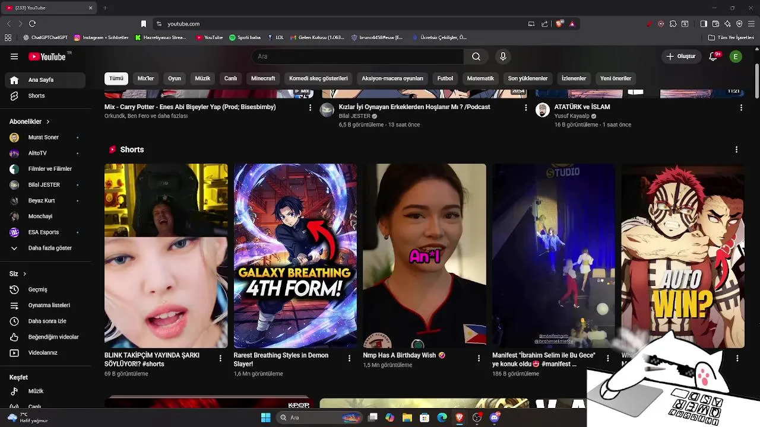The height and width of the screenshot is (427, 760).
Task: Click the Oluştur create button
Action: (x=680, y=56)
